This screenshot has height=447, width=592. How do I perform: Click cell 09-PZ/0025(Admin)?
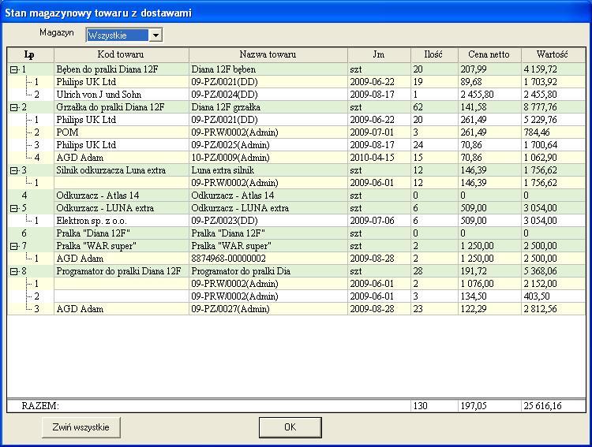[268, 145]
